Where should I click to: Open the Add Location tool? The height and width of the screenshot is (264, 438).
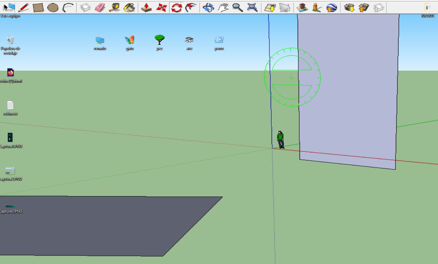(x=270, y=7)
